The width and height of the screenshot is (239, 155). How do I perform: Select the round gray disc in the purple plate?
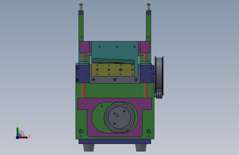click(119, 117)
